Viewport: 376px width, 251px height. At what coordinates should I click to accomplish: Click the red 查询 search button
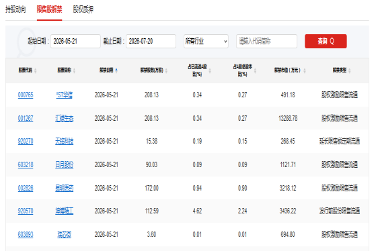326,41
